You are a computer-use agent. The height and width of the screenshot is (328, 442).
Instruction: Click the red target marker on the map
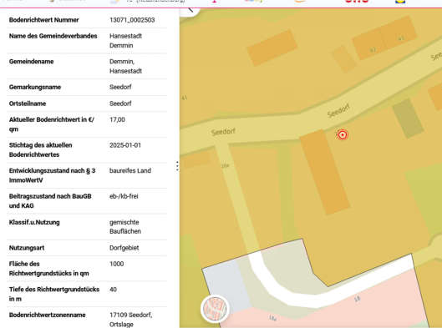[343, 135]
